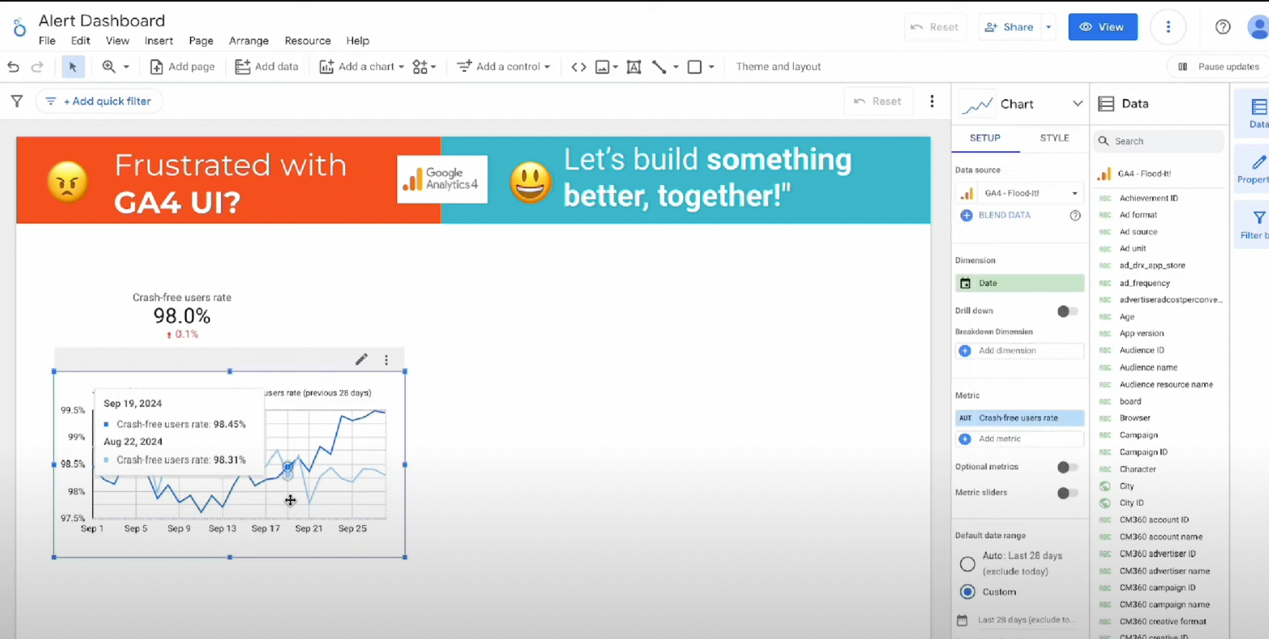Open the Edit menu
Viewport: 1269px width, 639px height.
80,40
